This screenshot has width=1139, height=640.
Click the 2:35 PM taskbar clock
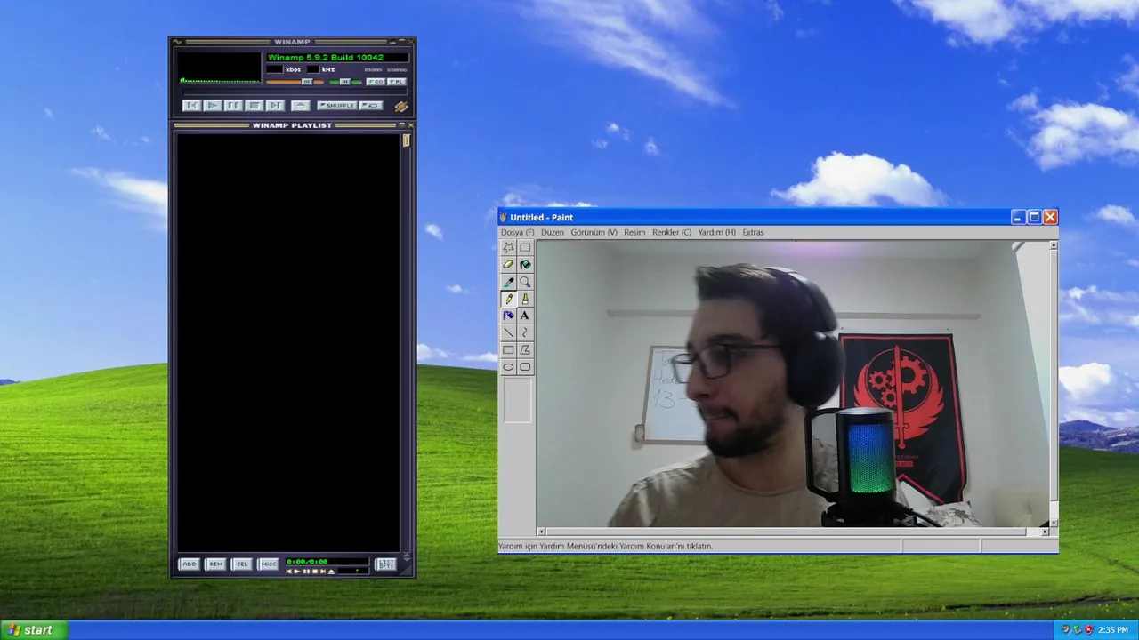pyautogui.click(x=1112, y=630)
